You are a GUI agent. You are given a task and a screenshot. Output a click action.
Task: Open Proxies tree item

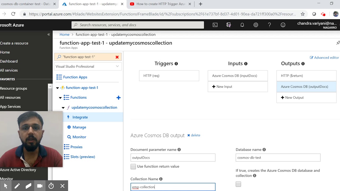(76, 147)
